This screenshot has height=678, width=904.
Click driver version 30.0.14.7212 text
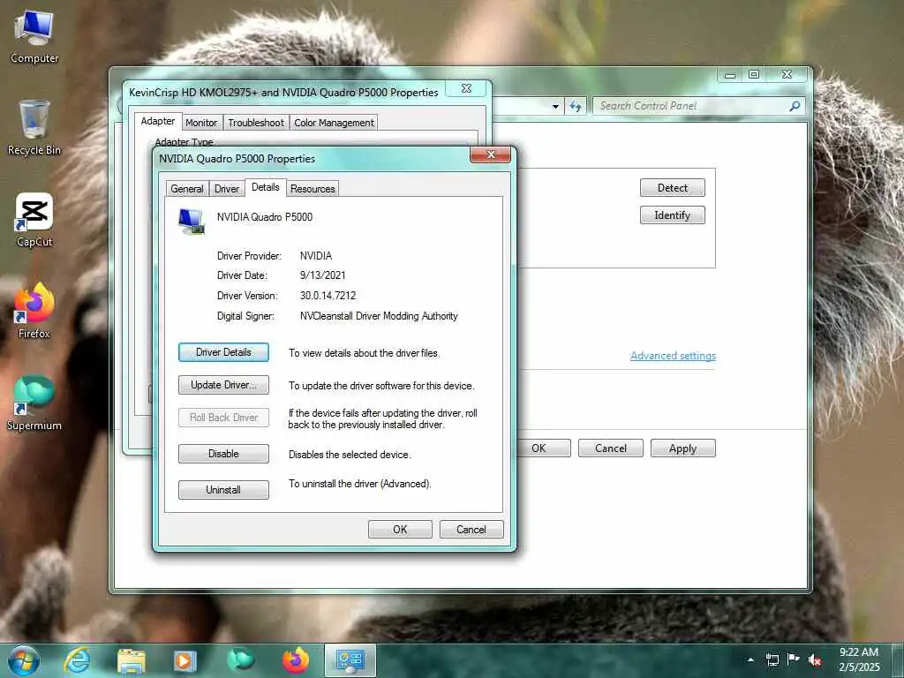pos(328,296)
